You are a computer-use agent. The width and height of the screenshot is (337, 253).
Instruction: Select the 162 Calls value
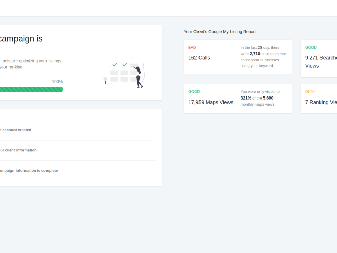[199, 58]
